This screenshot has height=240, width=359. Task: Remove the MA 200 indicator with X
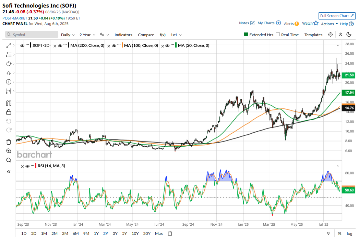[x=55, y=46]
